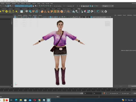Open the Sign In dropdown
Viewport: 136px width, 102px height.
pyautogui.click(x=108, y=6)
